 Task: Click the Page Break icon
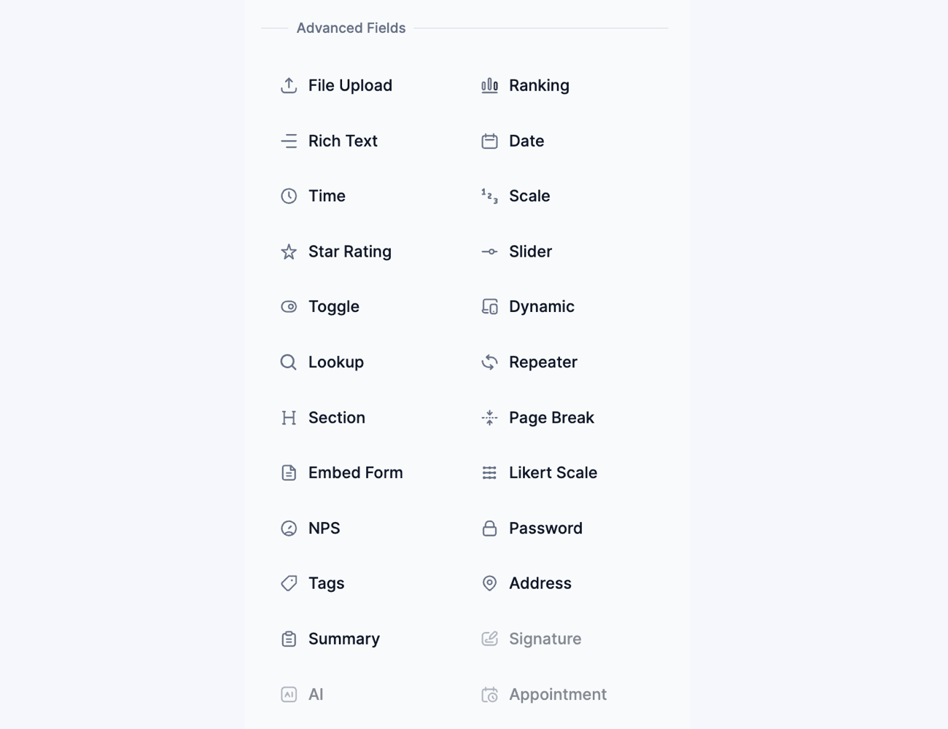pyautogui.click(x=489, y=418)
